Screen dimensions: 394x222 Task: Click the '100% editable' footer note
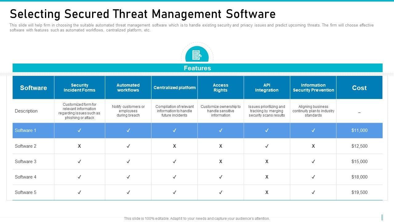197,219
